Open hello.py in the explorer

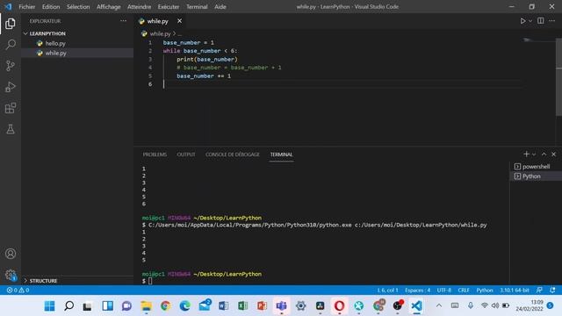pyautogui.click(x=55, y=43)
